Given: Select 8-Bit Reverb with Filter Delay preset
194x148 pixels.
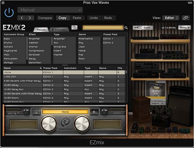Looking at the screenshot, I should (x=64, y=81).
